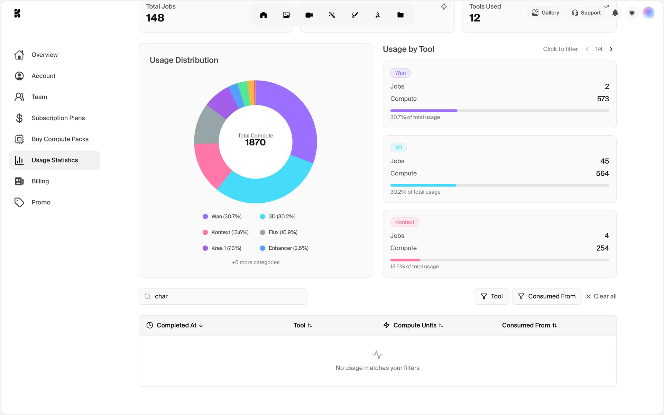
Task: Click the enhancer wand icon in toolbar
Action: 332,15
